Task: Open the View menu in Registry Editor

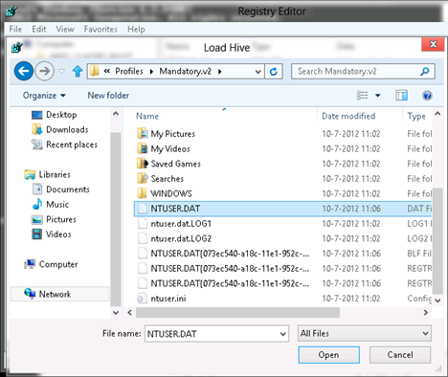Action: pos(65,30)
